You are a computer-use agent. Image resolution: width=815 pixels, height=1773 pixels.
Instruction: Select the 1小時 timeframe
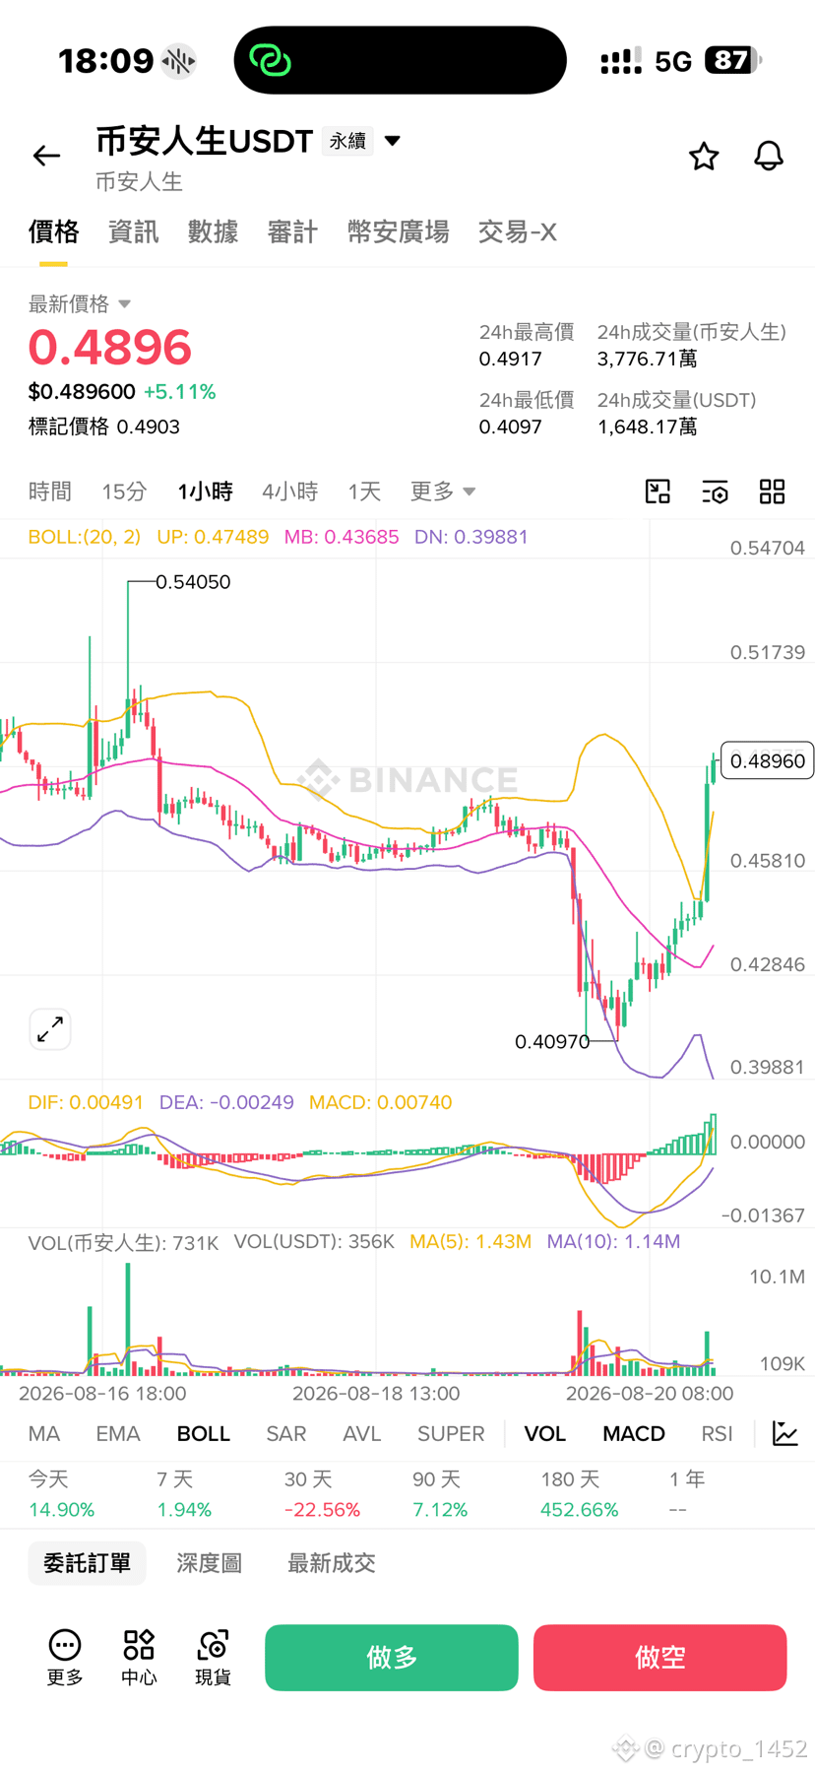(205, 492)
